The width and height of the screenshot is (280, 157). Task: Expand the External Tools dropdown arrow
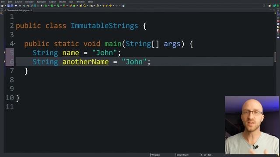point(67,6)
